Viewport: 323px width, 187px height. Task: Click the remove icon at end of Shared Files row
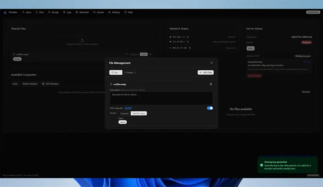coord(150,54)
